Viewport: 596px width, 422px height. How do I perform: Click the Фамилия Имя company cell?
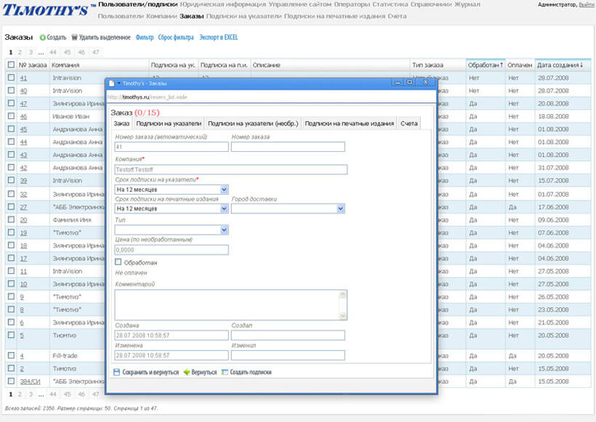click(72, 220)
